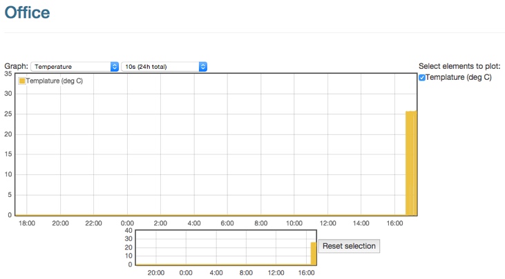Click the Graph: label beside the dropdowns
Image resolution: width=505 pixels, height=279 pixels.
[x=16, y=67]
